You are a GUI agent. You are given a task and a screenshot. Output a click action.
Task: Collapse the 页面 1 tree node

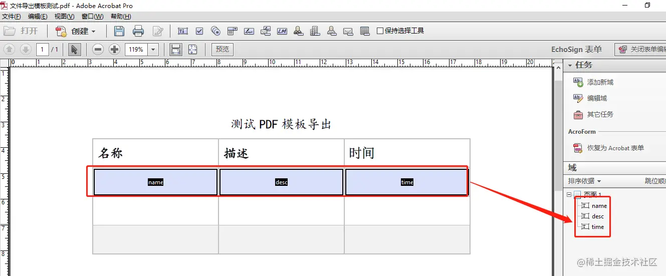pyautogui.click(x=569, y=194)
